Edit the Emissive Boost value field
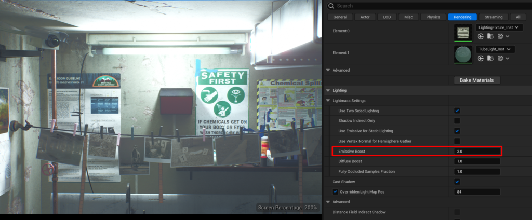532x220 pixels. coord(477,151)
